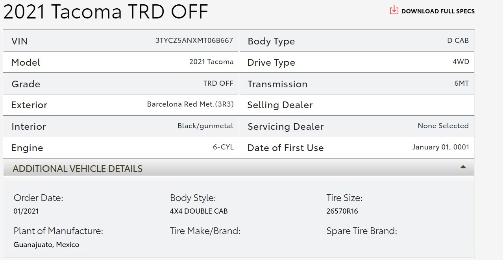503x260 pixels.
Task: Click the Interior Black/gunmetal value
Action: 205,126
